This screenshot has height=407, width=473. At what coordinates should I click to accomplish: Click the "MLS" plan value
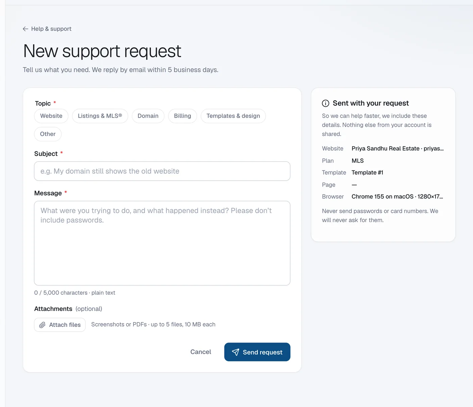(x=358, y=161)
